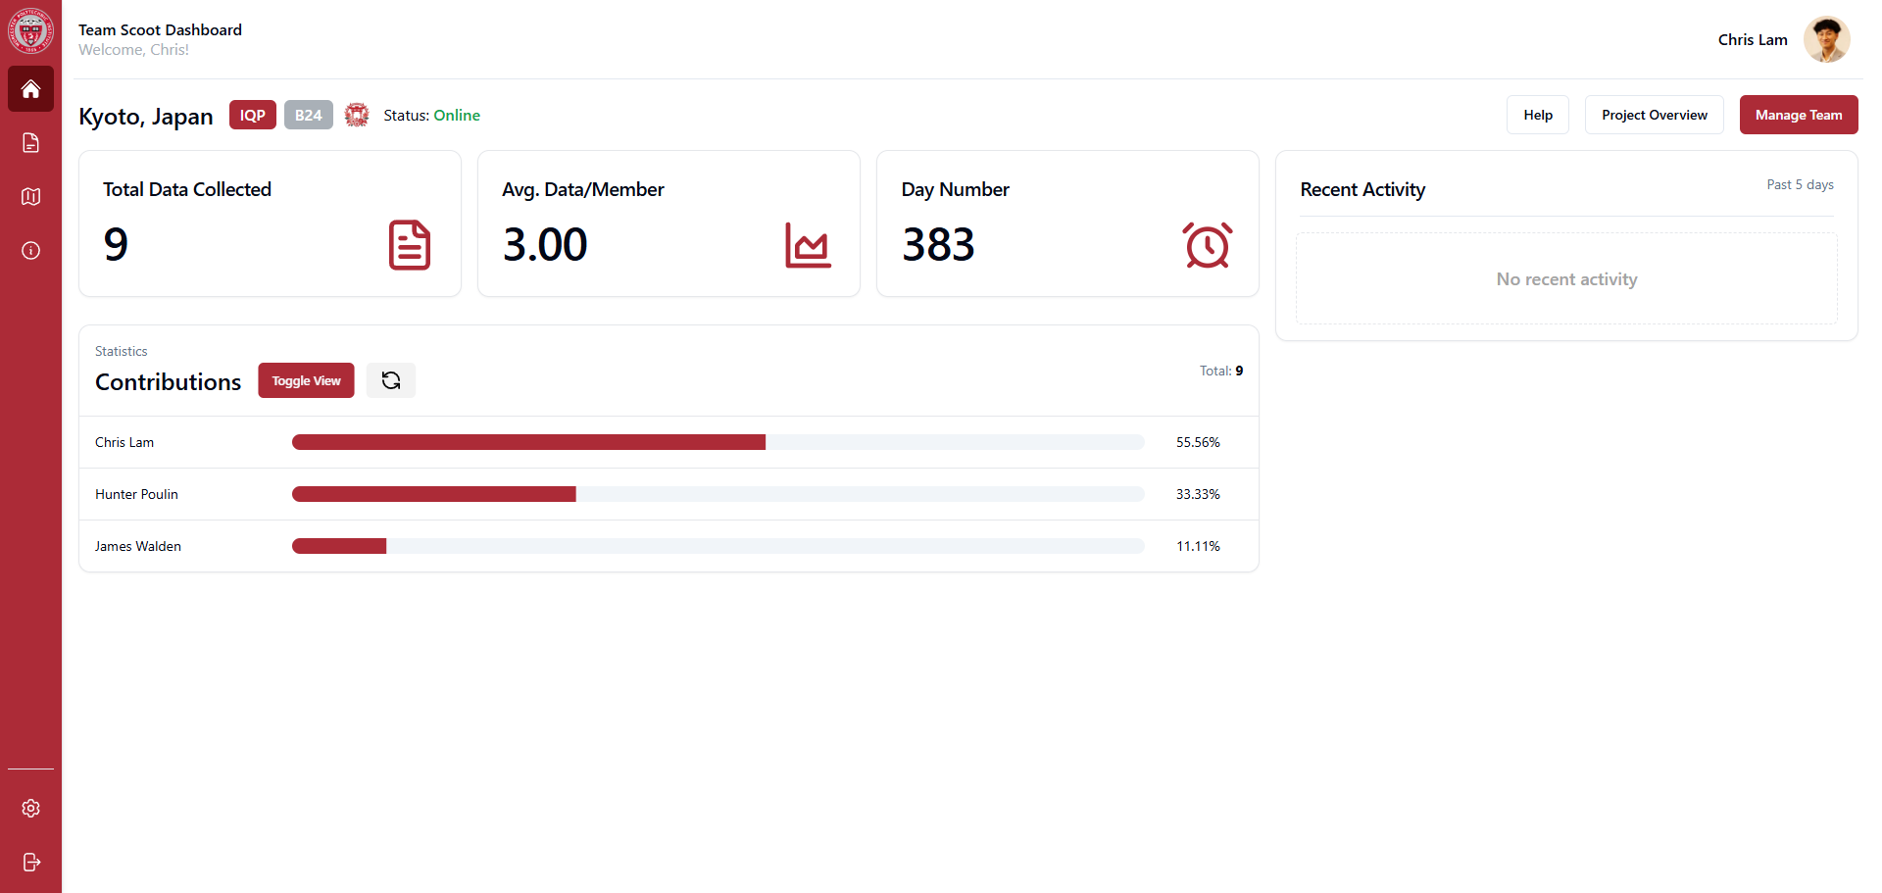This screenshot has height=893, width=1882.
Task: Click the Day Number alarm clock icon
Action: coord(1207,245)
